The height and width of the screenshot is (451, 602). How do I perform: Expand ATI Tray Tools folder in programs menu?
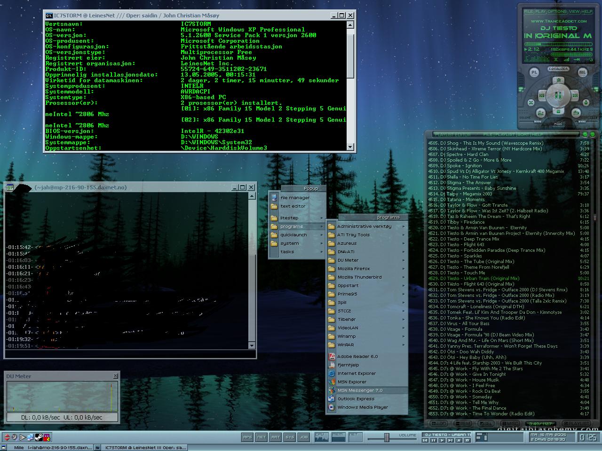366,235
